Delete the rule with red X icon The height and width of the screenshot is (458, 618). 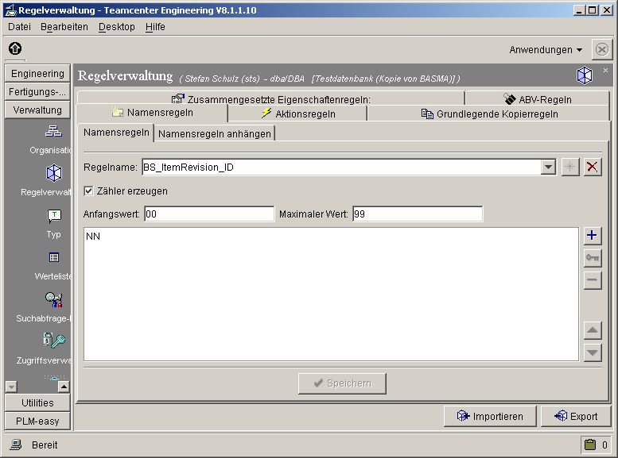[x=592, y=167]
